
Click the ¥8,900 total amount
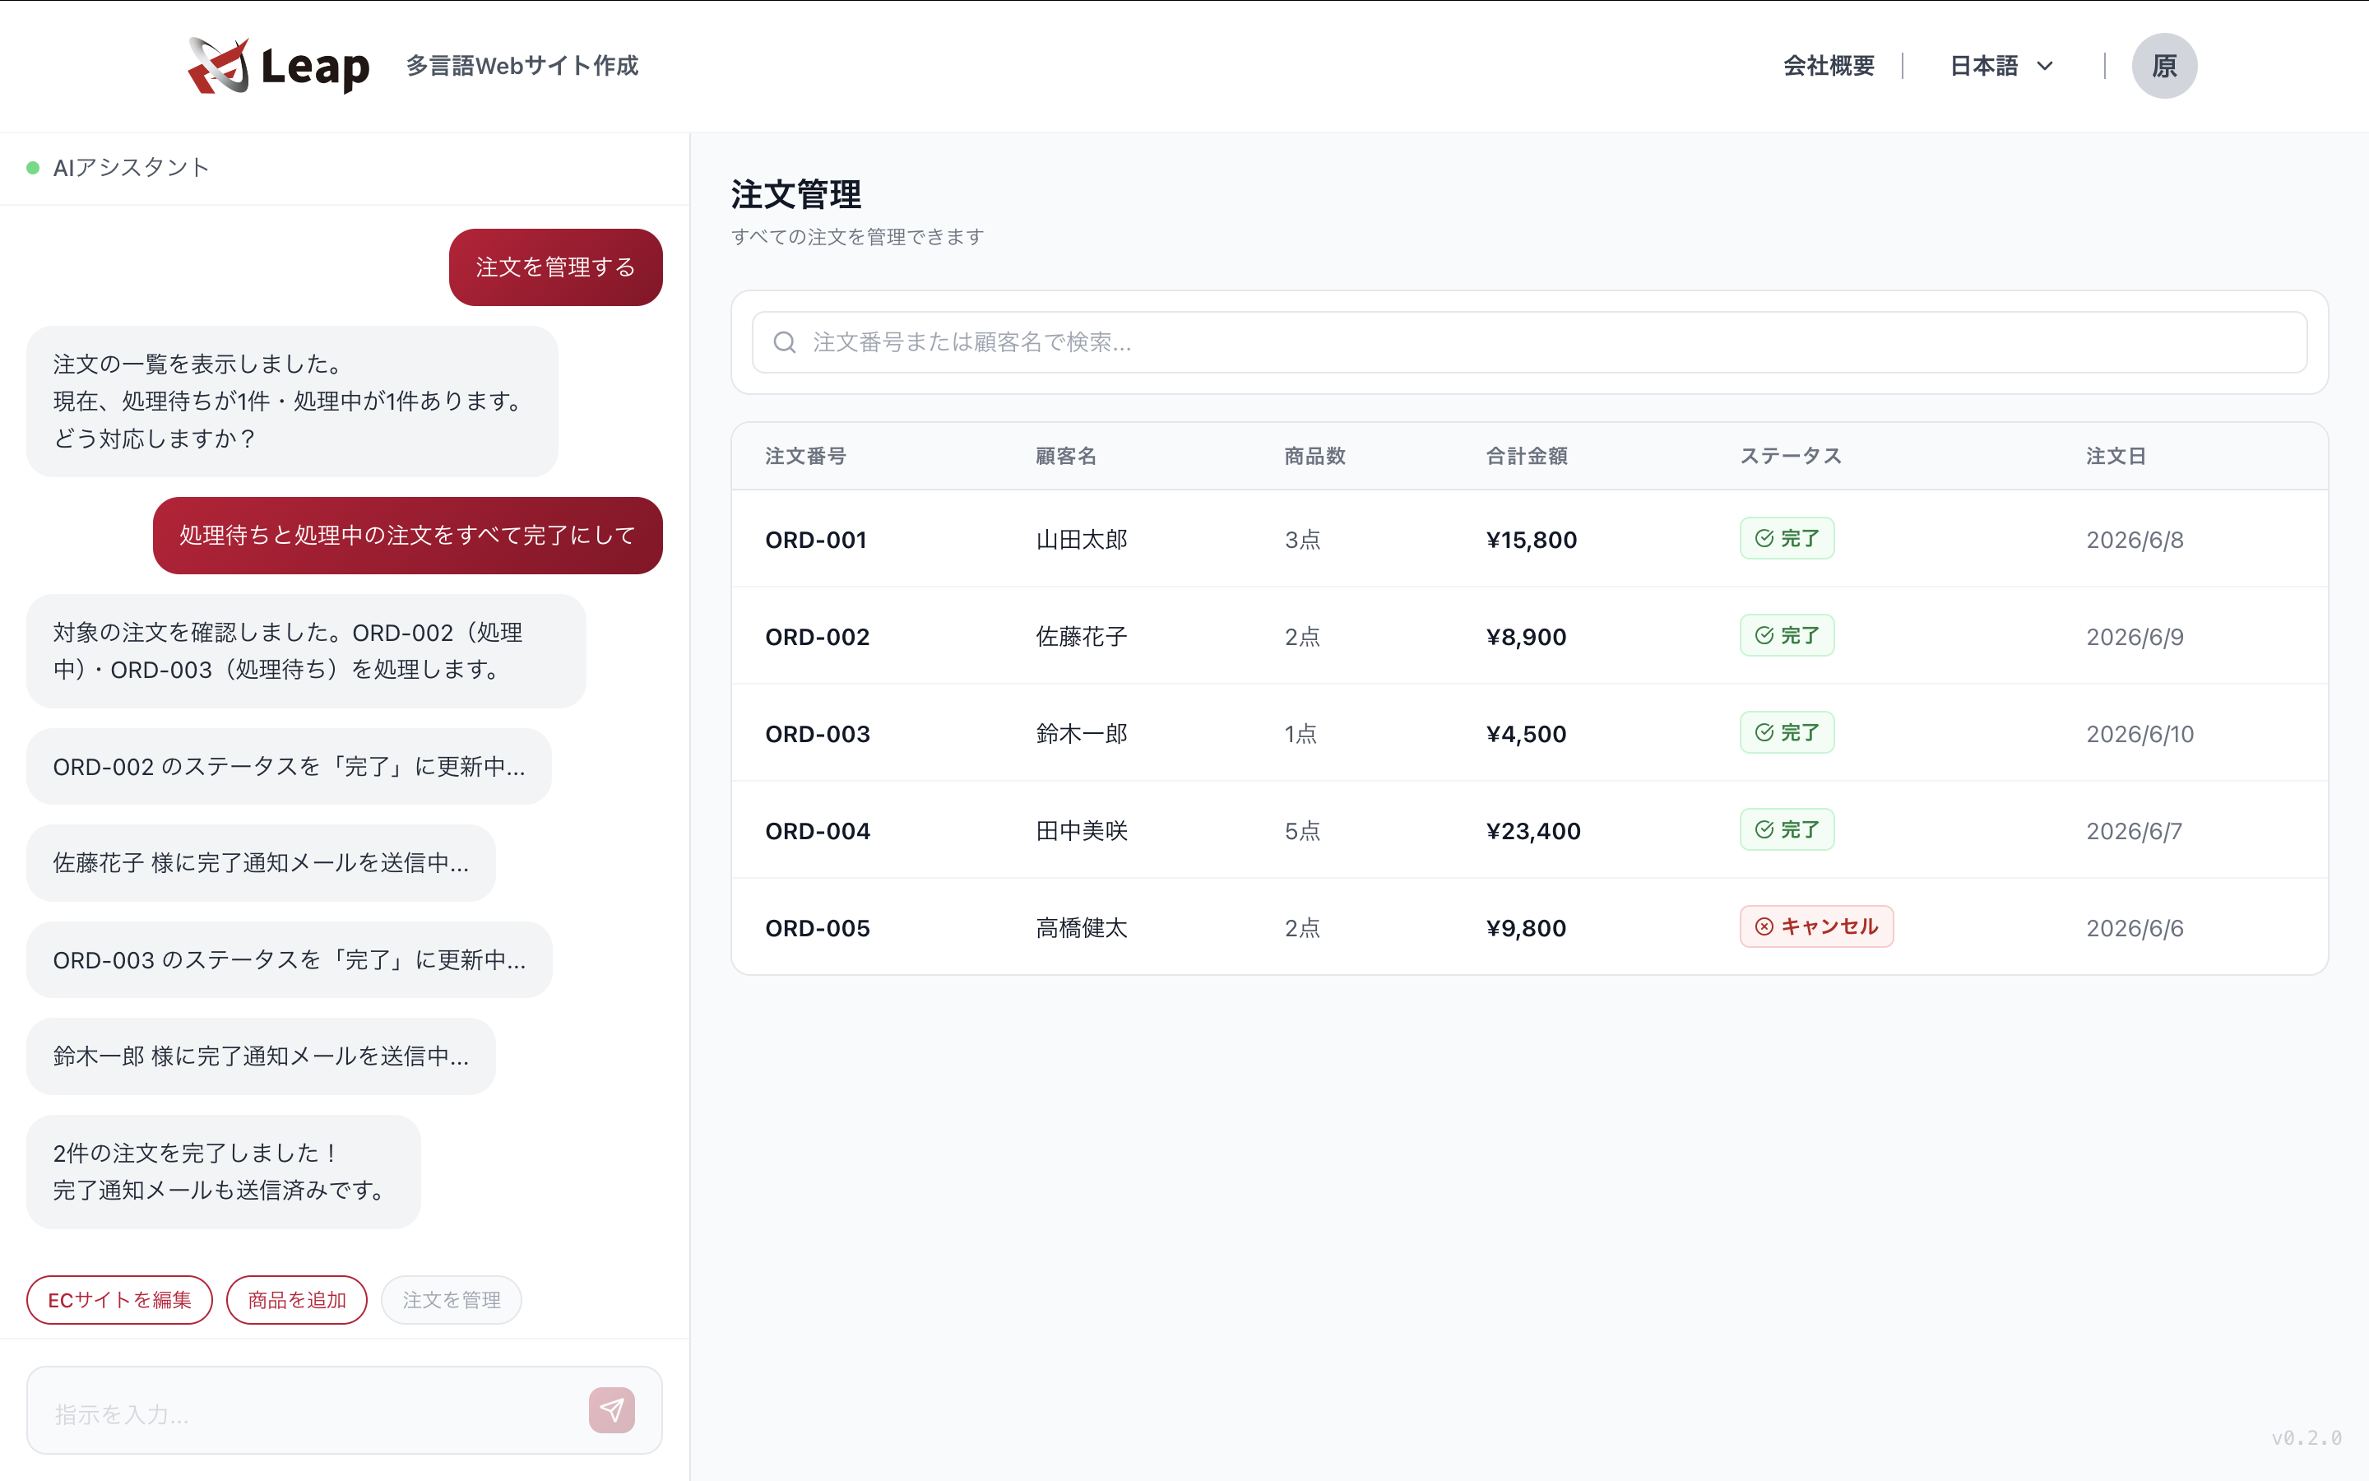tap(1526, 637)
